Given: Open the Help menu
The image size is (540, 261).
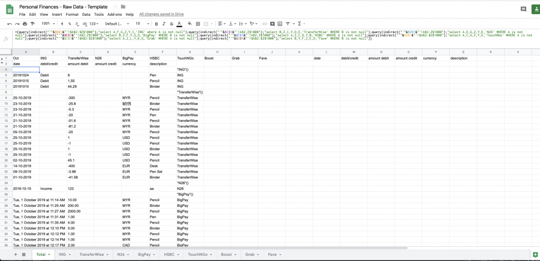Looking at the screenshot, I should (x=130, y=14).
